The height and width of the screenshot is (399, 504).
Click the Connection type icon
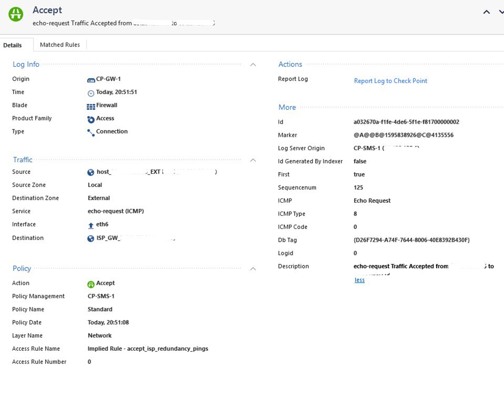point(91,132)
